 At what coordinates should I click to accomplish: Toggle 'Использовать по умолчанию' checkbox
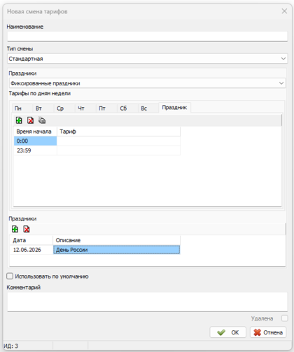pos(10,276)
